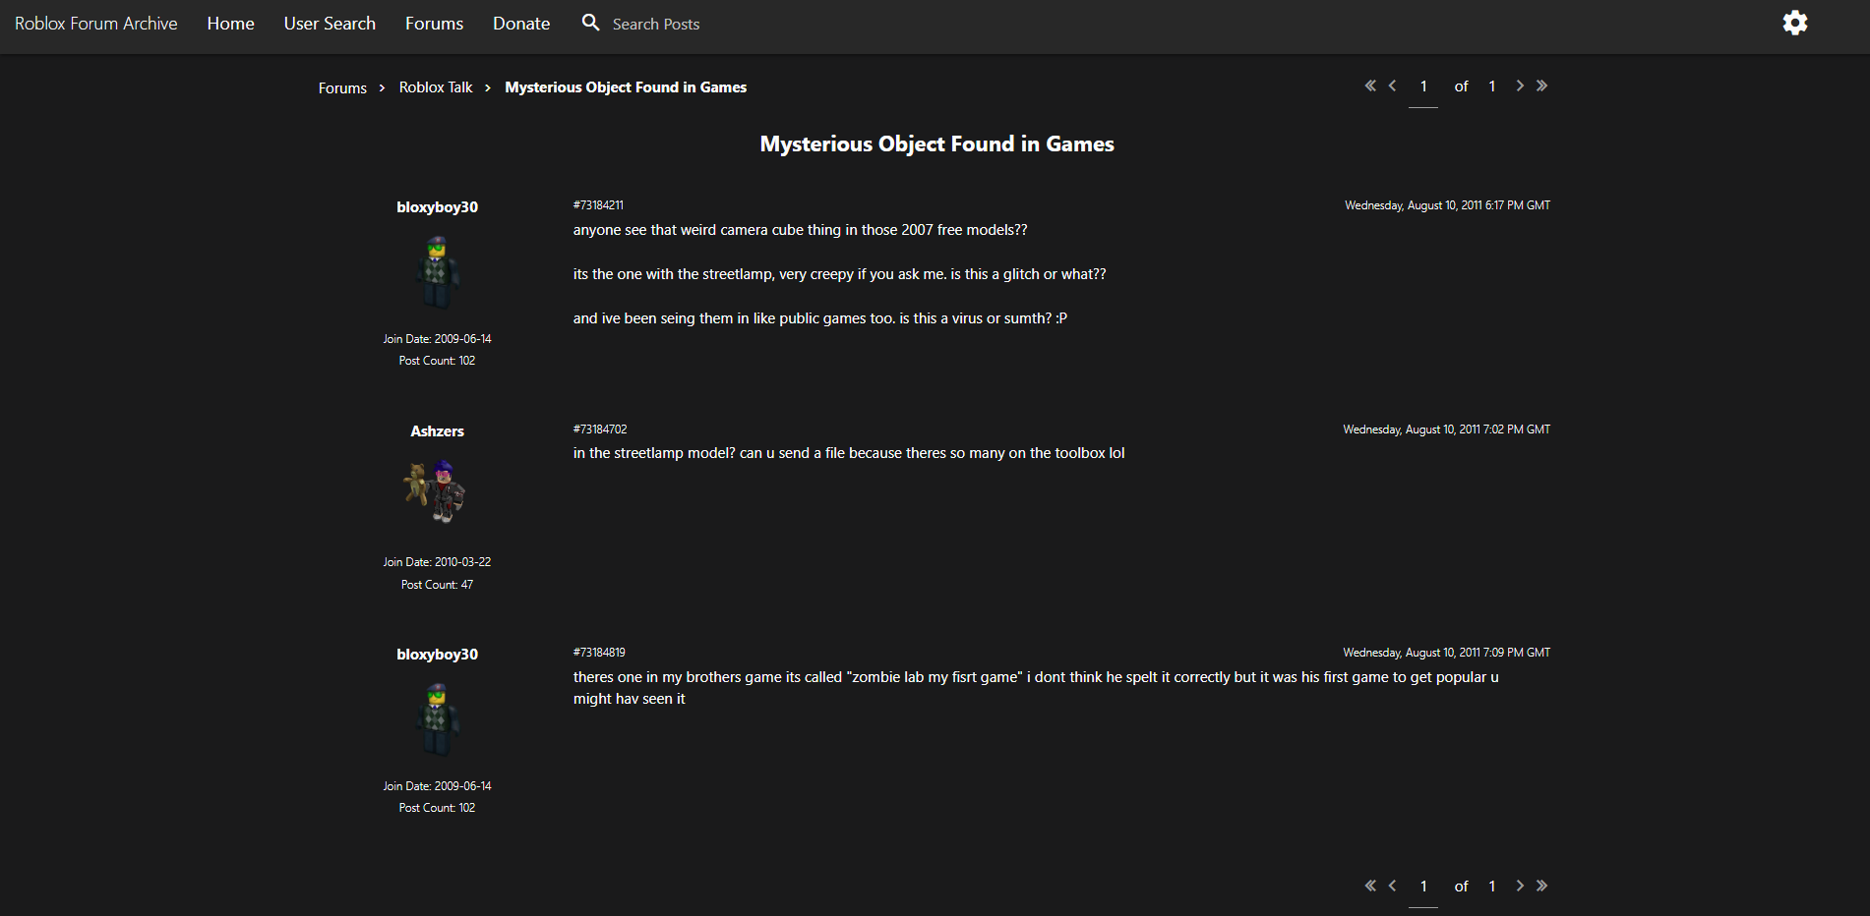This screenshot has width=1870, height=916.
Task: Go to next page in top pagination
Action: point(1520,86)
